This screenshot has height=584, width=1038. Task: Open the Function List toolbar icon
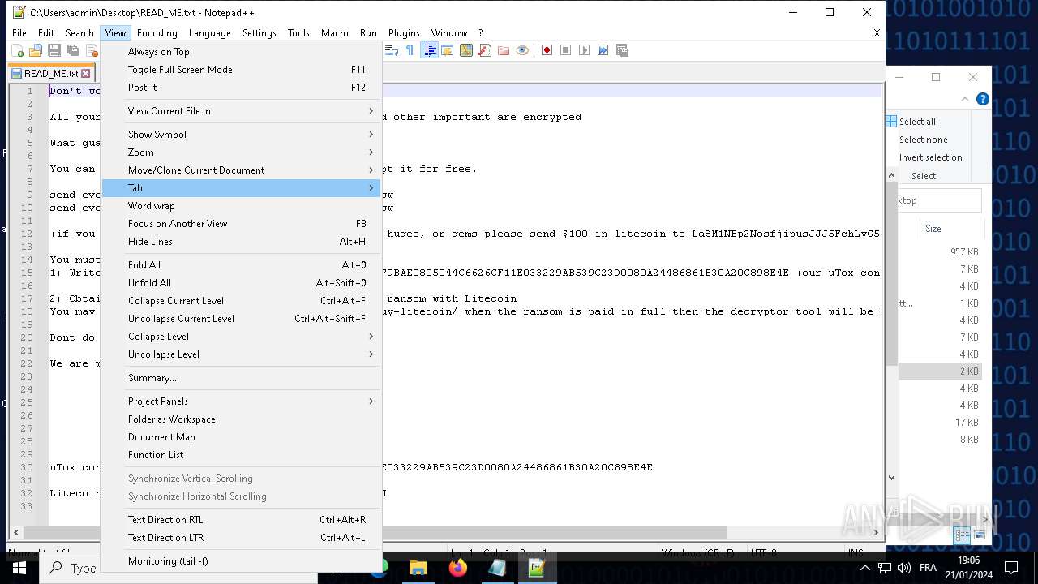(x=485, y=50)
